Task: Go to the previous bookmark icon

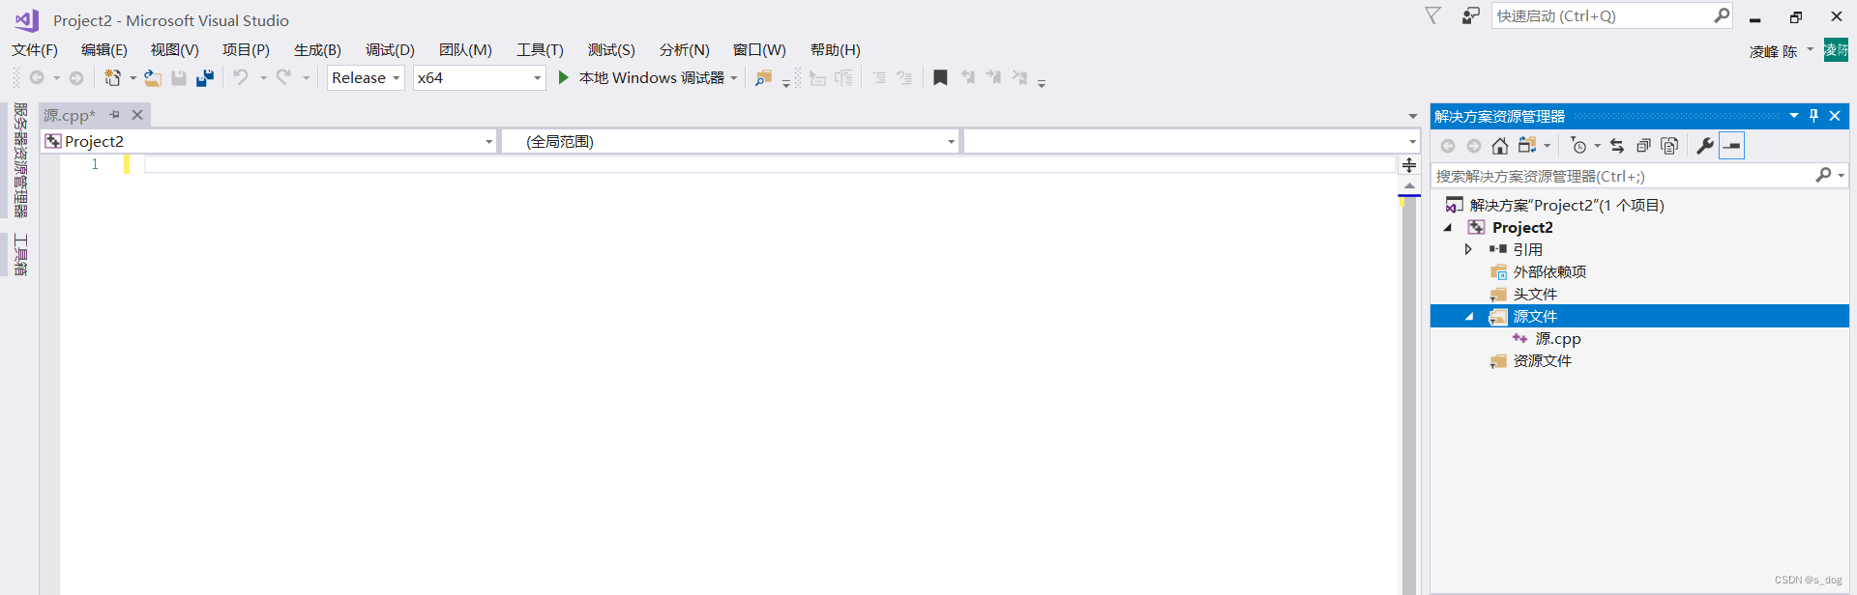Action: 968,77
